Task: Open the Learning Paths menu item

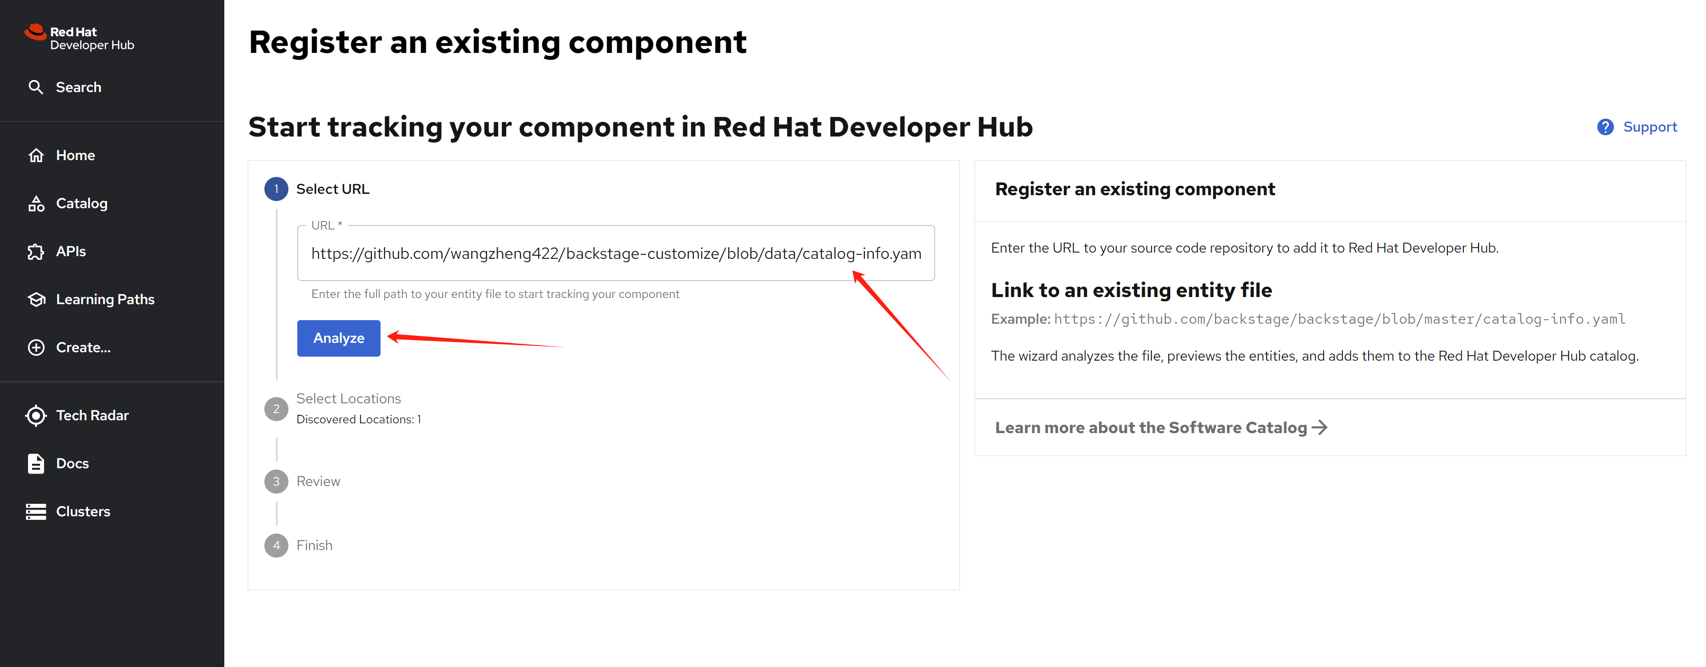Action: [x=105, y=300]
